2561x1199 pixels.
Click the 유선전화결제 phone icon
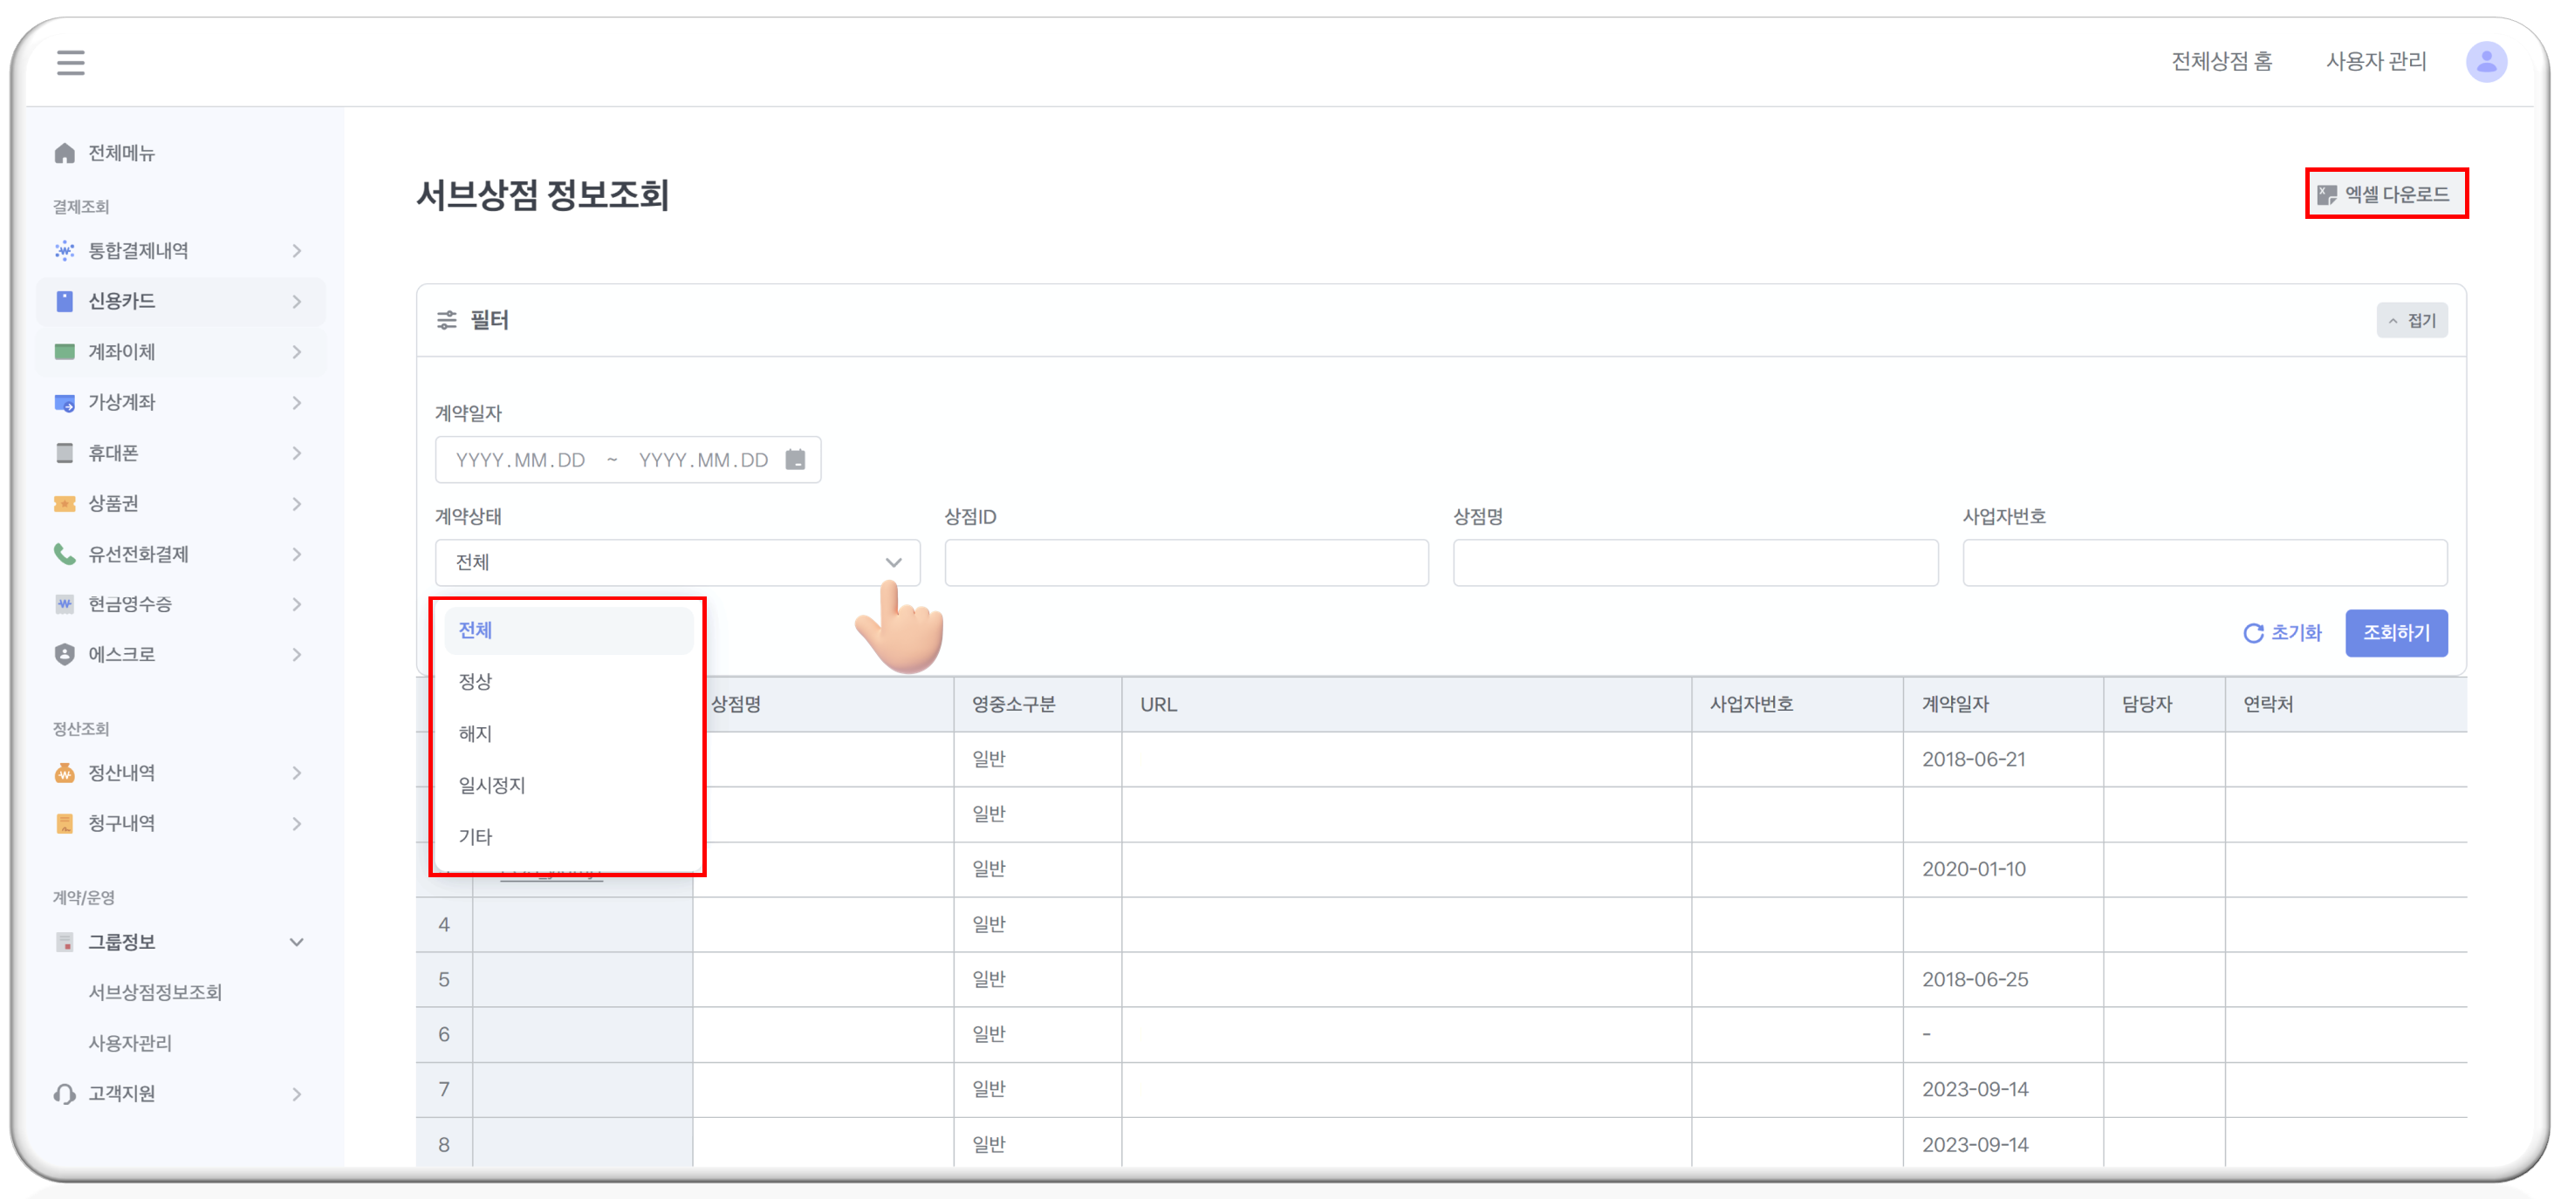65,554
